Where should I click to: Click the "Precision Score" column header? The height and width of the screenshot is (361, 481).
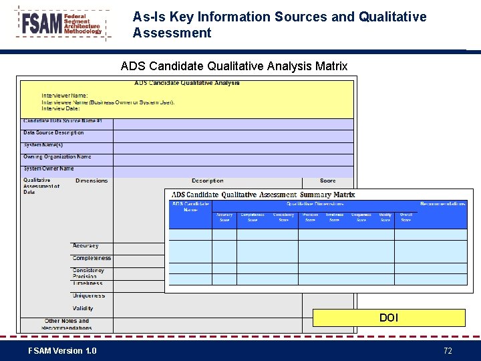click(x=310, y=217)
